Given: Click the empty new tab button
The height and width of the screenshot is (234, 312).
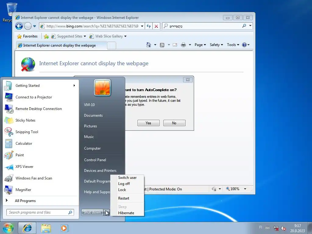Looking at the screenshot, I should (112, 46).
